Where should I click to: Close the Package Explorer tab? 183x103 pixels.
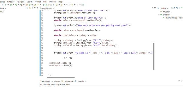coord(5,8)
